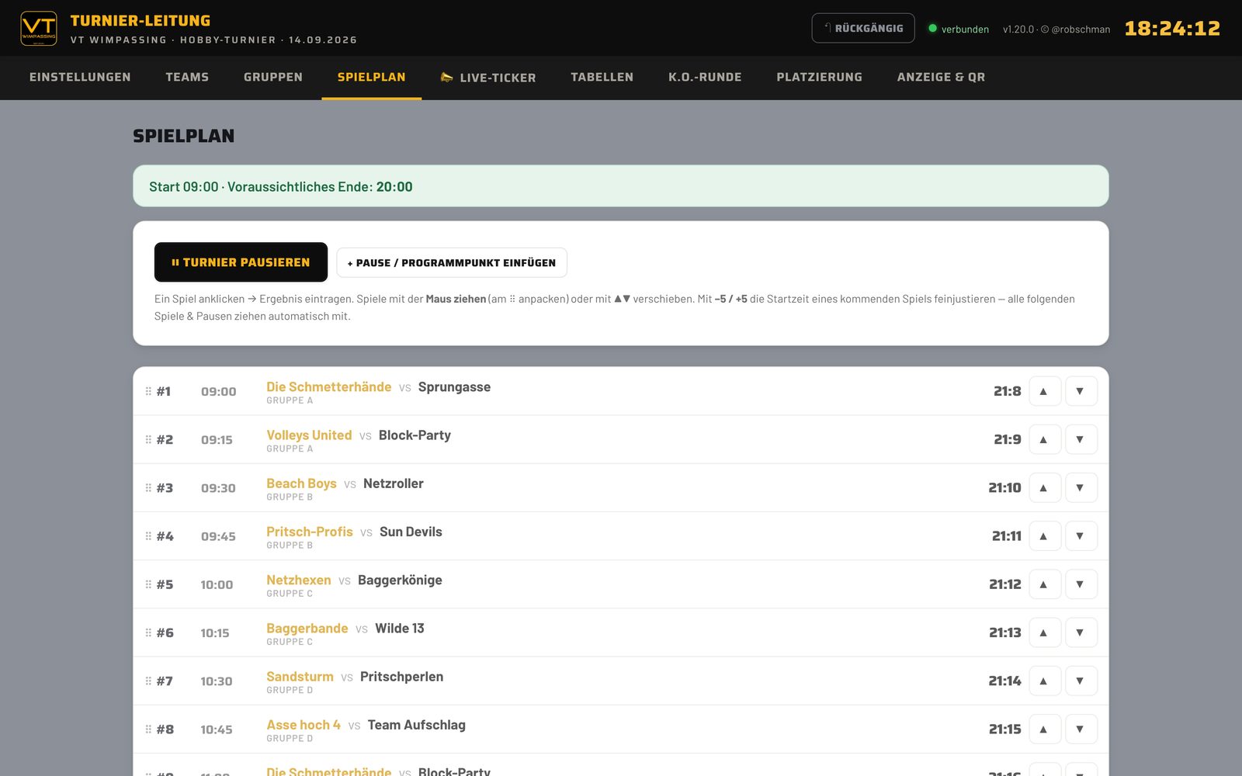This screenshot has height=776, width=1242.
Task: Move match #6 Baggerbande down
Action: [1081, 632]
